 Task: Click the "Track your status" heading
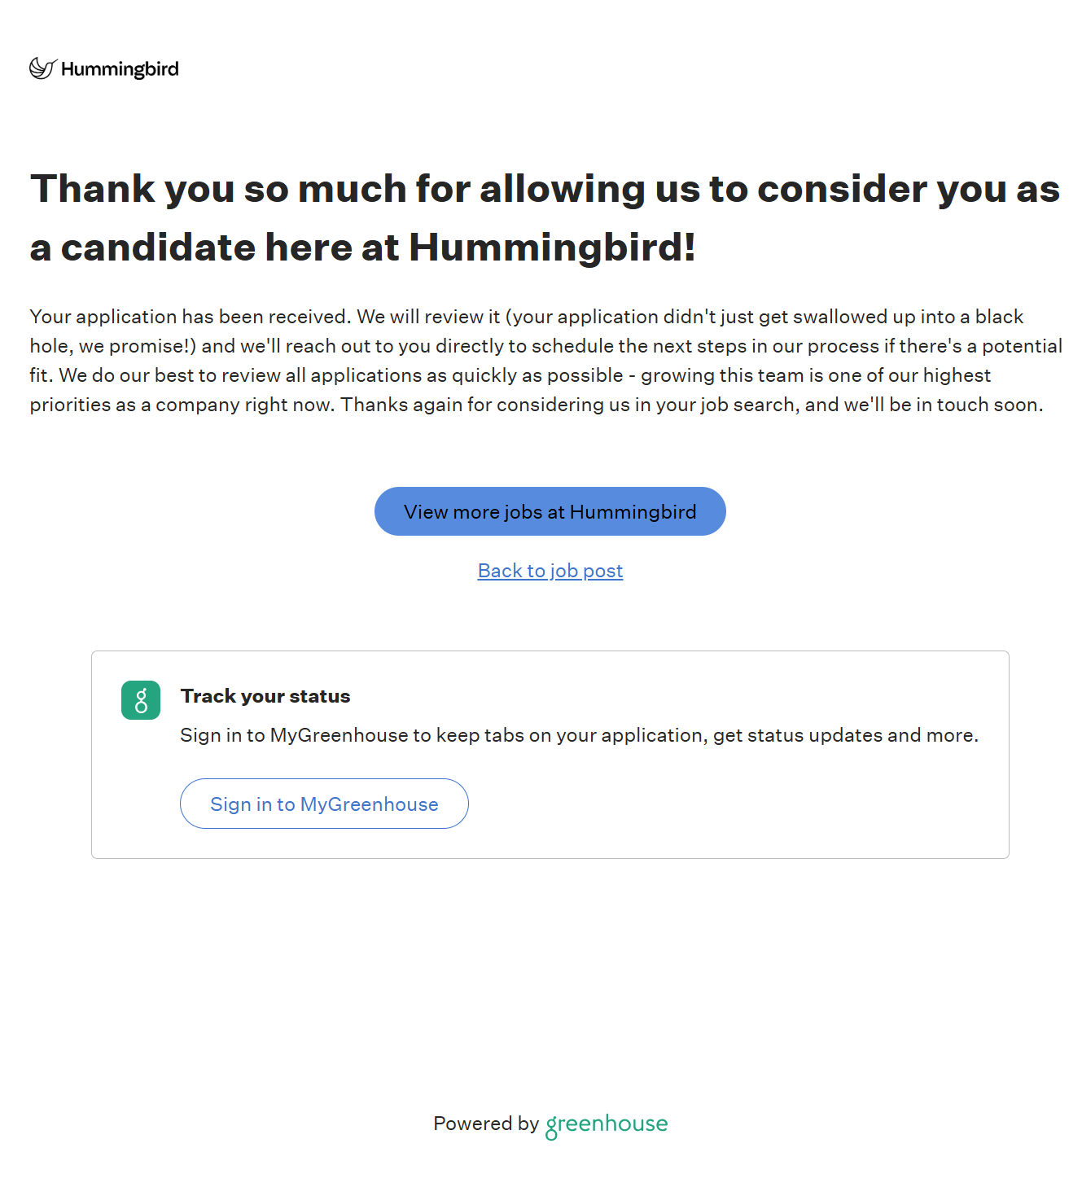(265, 696)
